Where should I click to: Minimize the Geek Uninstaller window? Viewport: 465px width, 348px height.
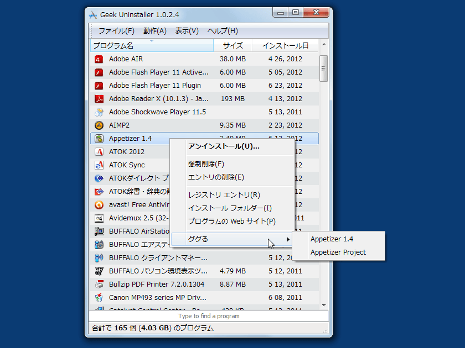(281, 13)
